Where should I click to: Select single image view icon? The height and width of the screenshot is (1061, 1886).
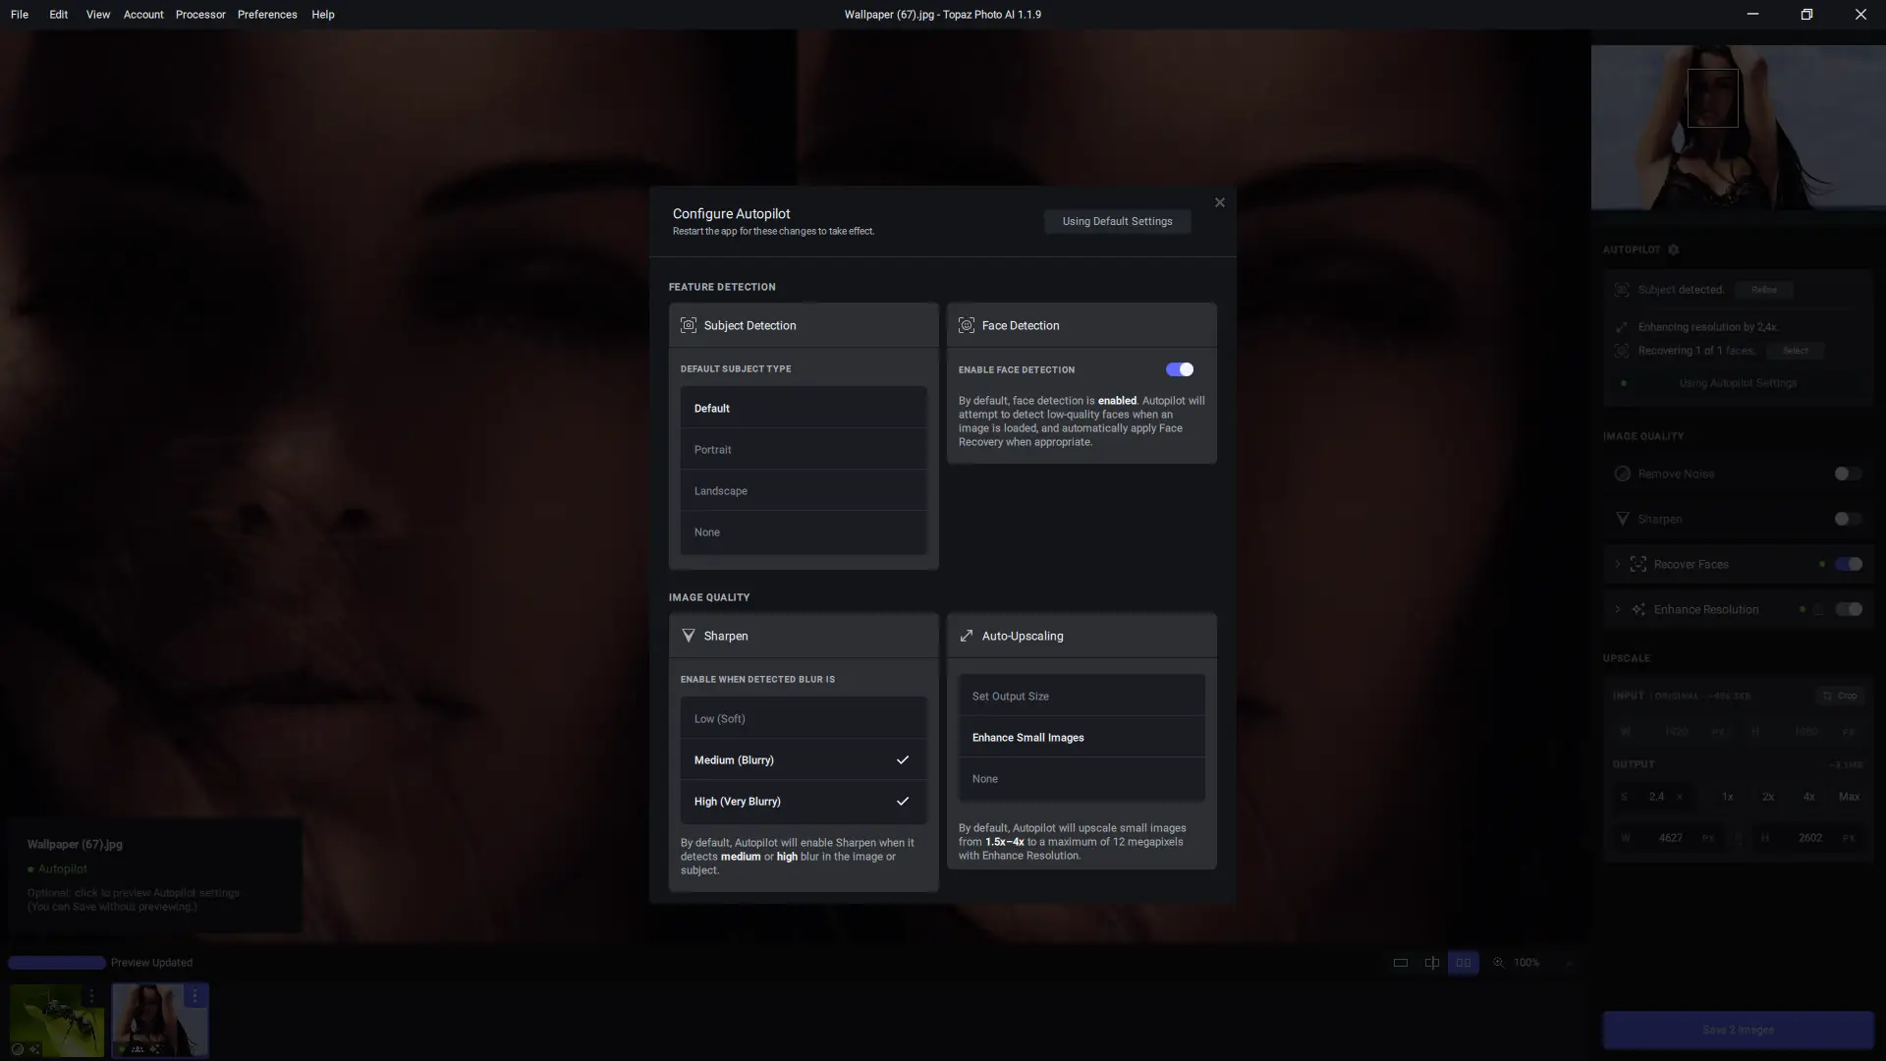tap(1401, 963)
